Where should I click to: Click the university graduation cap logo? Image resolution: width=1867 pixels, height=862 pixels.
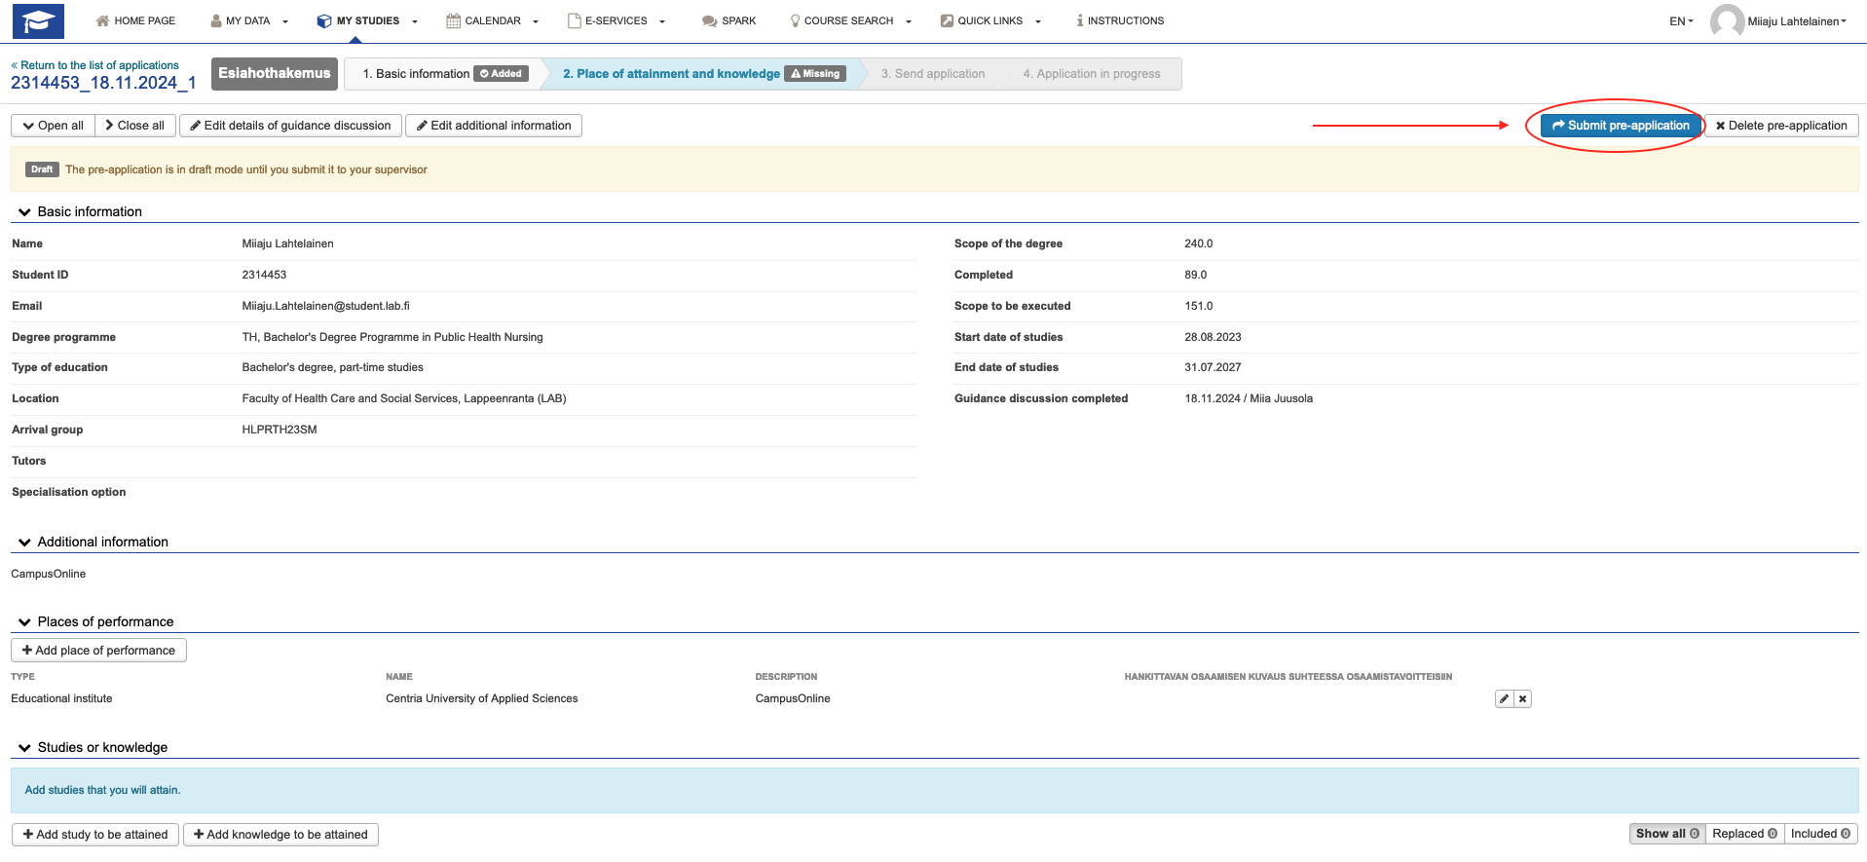tap(38, 20)
